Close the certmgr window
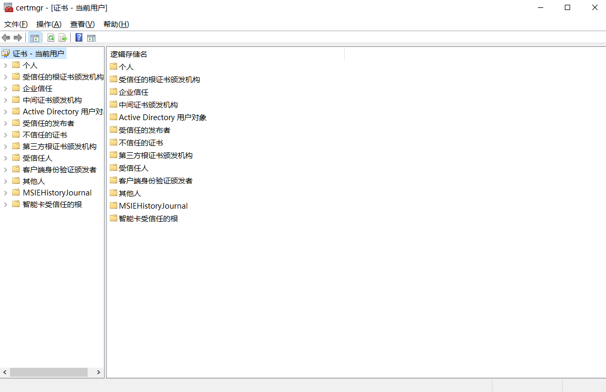Image resolution: width=606 pixels, height=392 pixels. 594,8
